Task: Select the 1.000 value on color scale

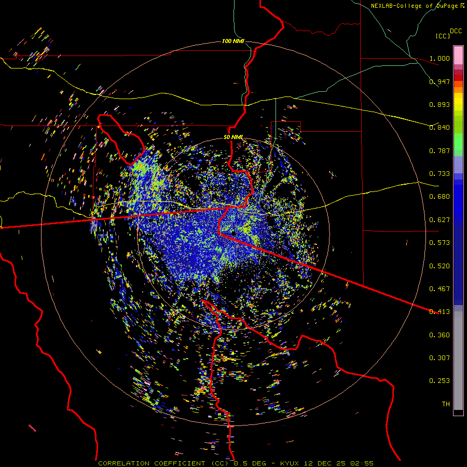Action: [439, 58]
